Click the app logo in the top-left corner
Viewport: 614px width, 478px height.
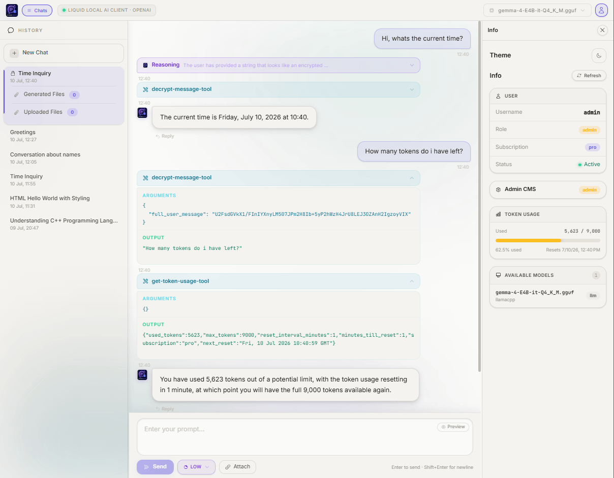click(12, 10)
